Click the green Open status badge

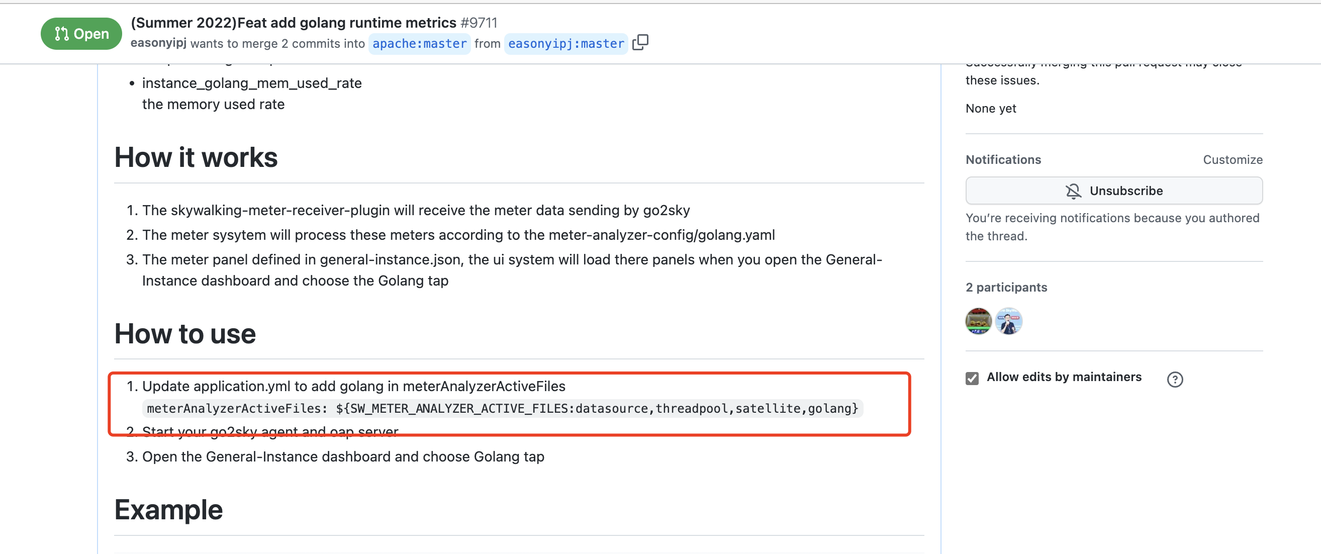[81, 34]
